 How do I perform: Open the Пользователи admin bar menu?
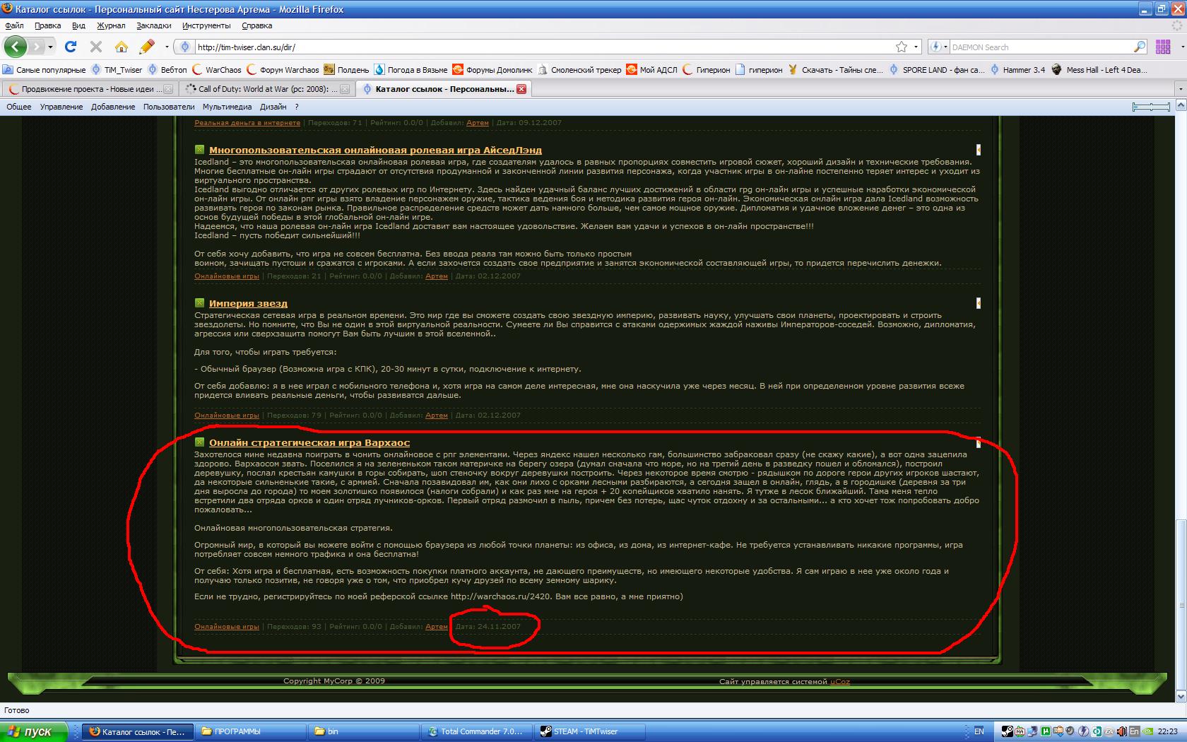pos(169,107)
